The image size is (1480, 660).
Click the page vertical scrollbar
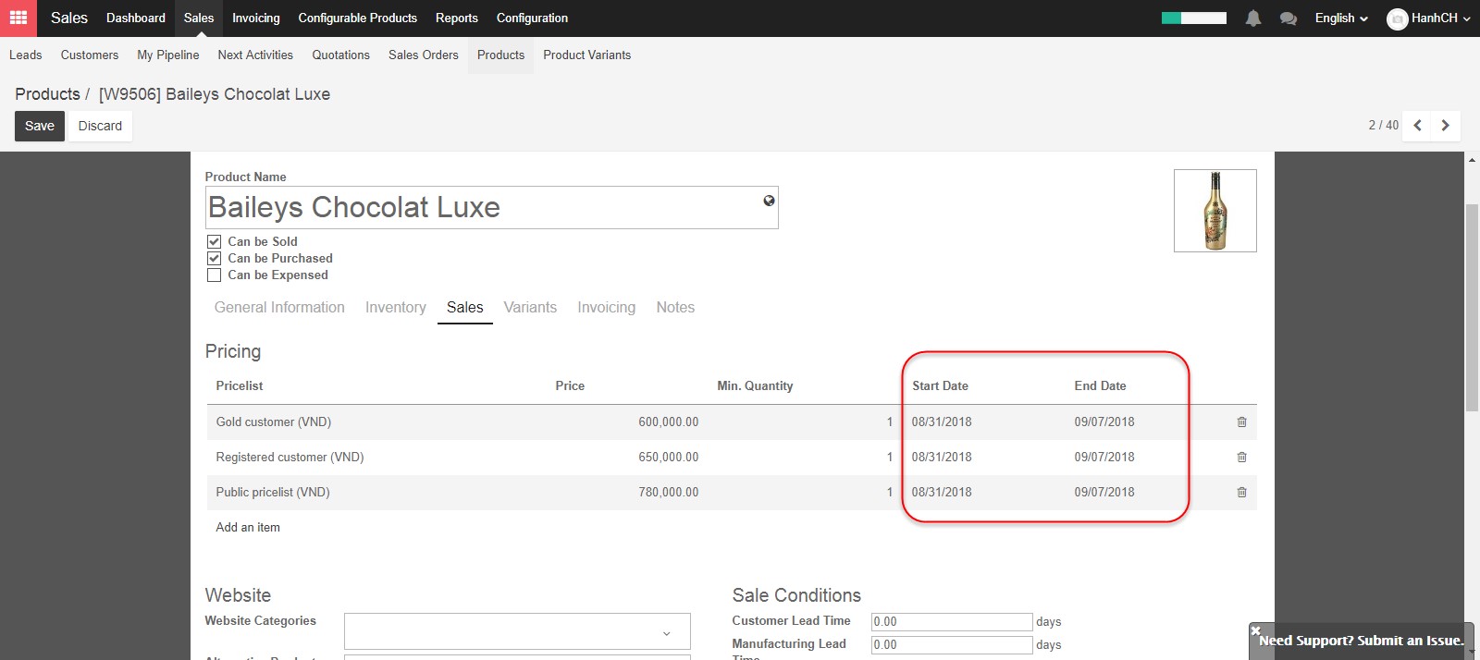[1472, 308]
